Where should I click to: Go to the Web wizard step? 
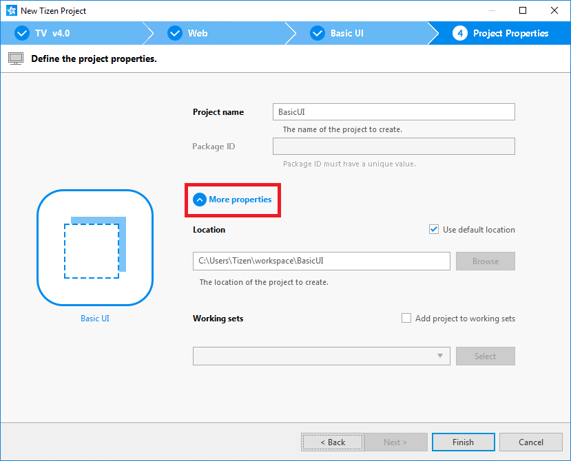[x=198, y=33]
